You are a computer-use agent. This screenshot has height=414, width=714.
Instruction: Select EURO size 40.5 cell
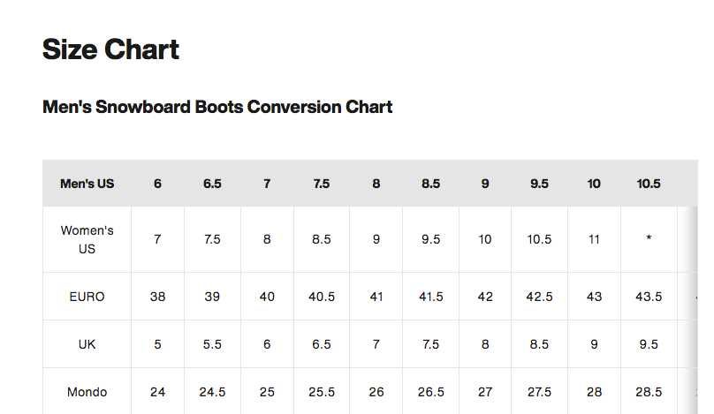point(322,297)
